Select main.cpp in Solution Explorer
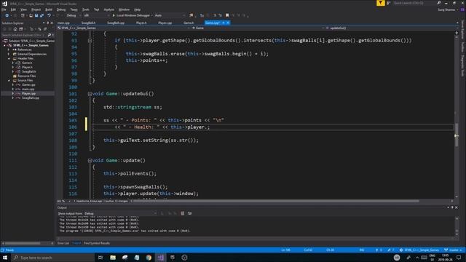The height and width of the screenshot is (262, 466). (x=28, y=89)
